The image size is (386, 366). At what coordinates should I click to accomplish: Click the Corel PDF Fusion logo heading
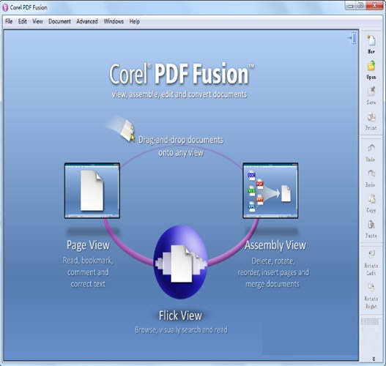pyautogui.click(x=182, y=74)
